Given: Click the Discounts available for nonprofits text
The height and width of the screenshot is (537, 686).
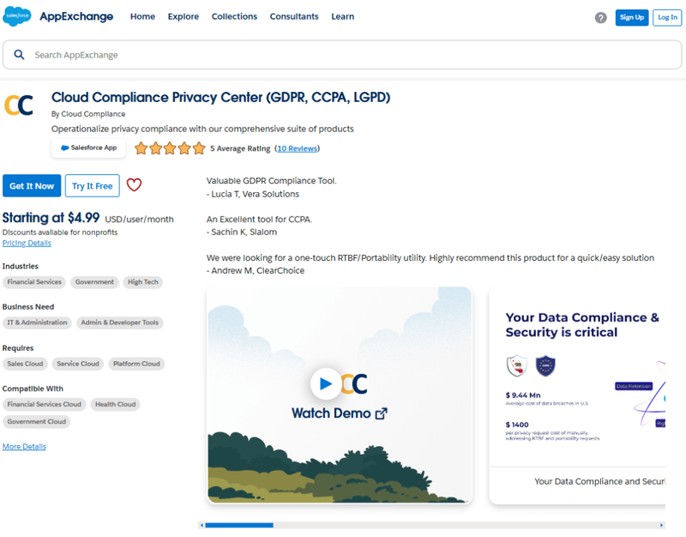Looking at the screenshot, I should click(x=60, y=232).
